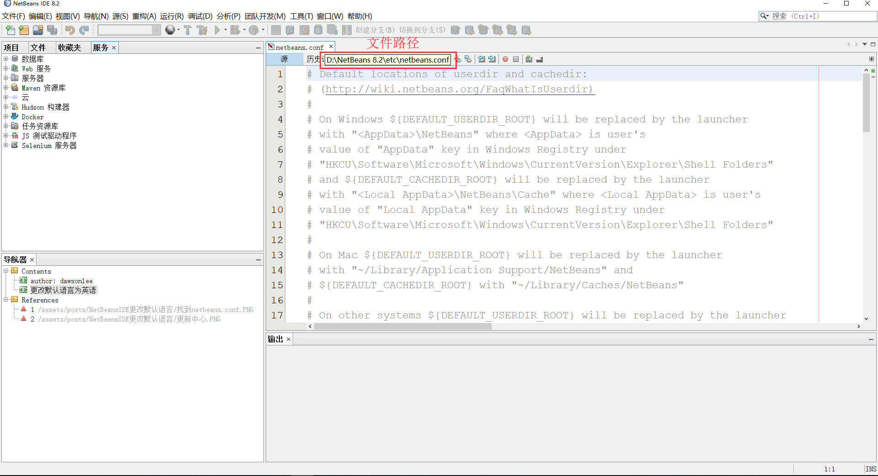Expand the 数据库 node
This screenshot has height=476, width=878.
coord(6,58)
